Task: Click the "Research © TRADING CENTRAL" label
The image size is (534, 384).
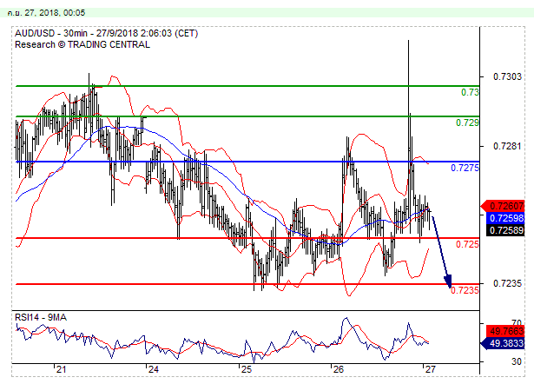Action: click(82, 44)
